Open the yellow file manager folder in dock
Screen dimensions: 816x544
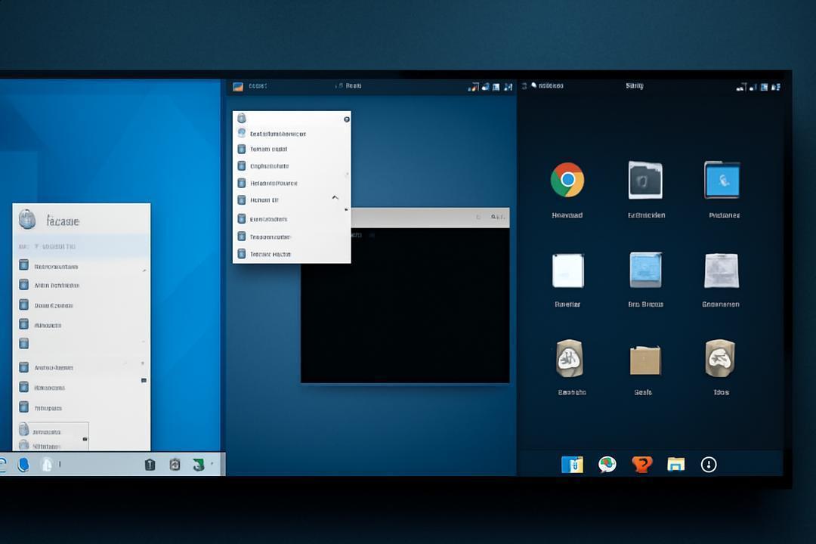(675, 464)
